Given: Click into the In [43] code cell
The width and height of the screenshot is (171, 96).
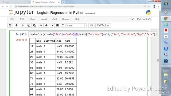Looking at the screenshot, I should pyautogui.click(x=92, y=34).
